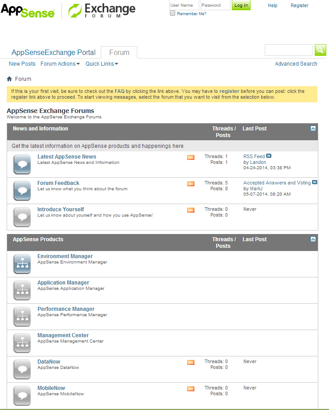This screenshot has width=329, height=410.
Task: Collapse the AppSense Products category
Action: click(x=313, y=239)
